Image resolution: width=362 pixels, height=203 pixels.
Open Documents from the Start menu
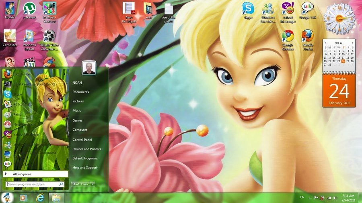(x=80, y=92)
